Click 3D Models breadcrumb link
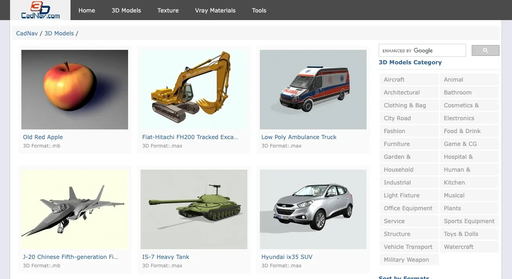This screenshot has height=279, width=512. click(59, 33)
